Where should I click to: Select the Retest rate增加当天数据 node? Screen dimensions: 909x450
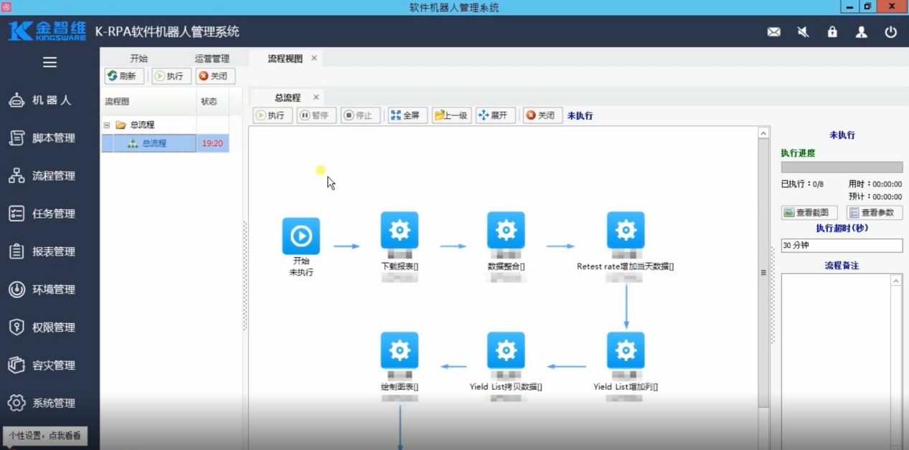pos(626,230)
